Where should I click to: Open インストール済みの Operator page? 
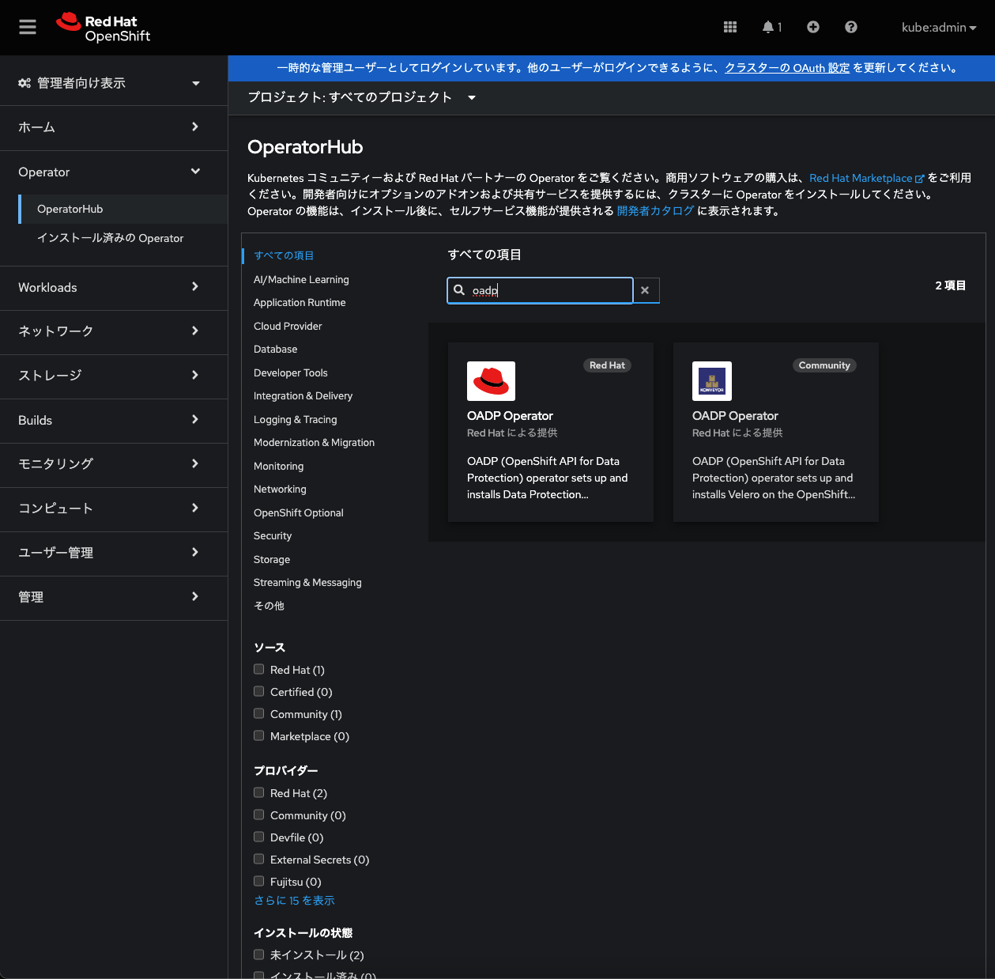coord(122,238)
